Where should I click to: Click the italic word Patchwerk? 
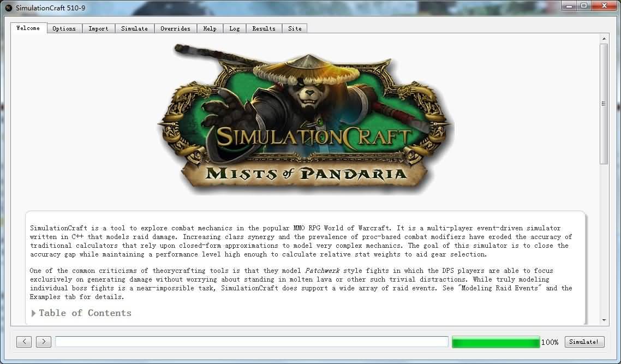[x=323, y=271]
